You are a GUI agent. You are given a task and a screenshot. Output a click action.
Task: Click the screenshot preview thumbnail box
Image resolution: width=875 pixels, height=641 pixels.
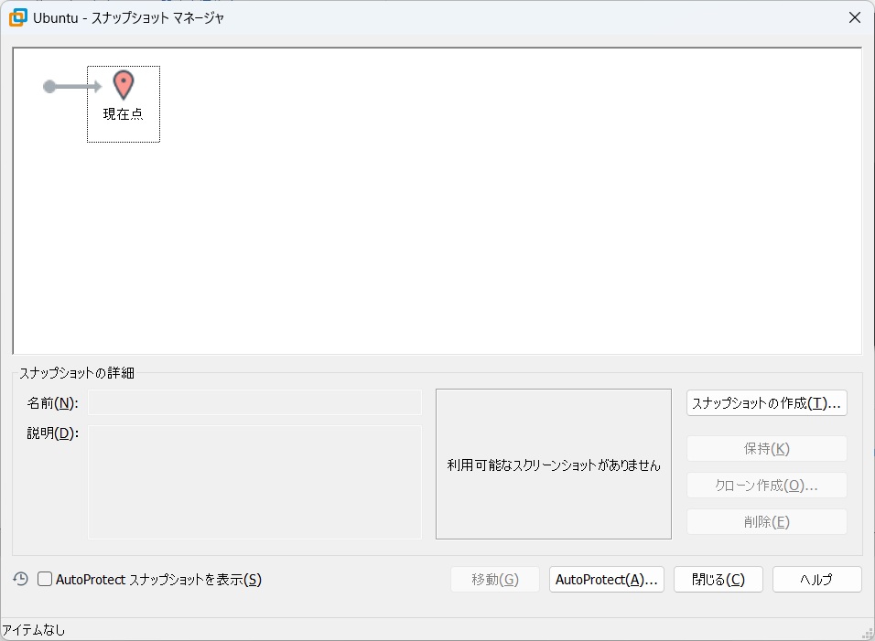point(554,465)
